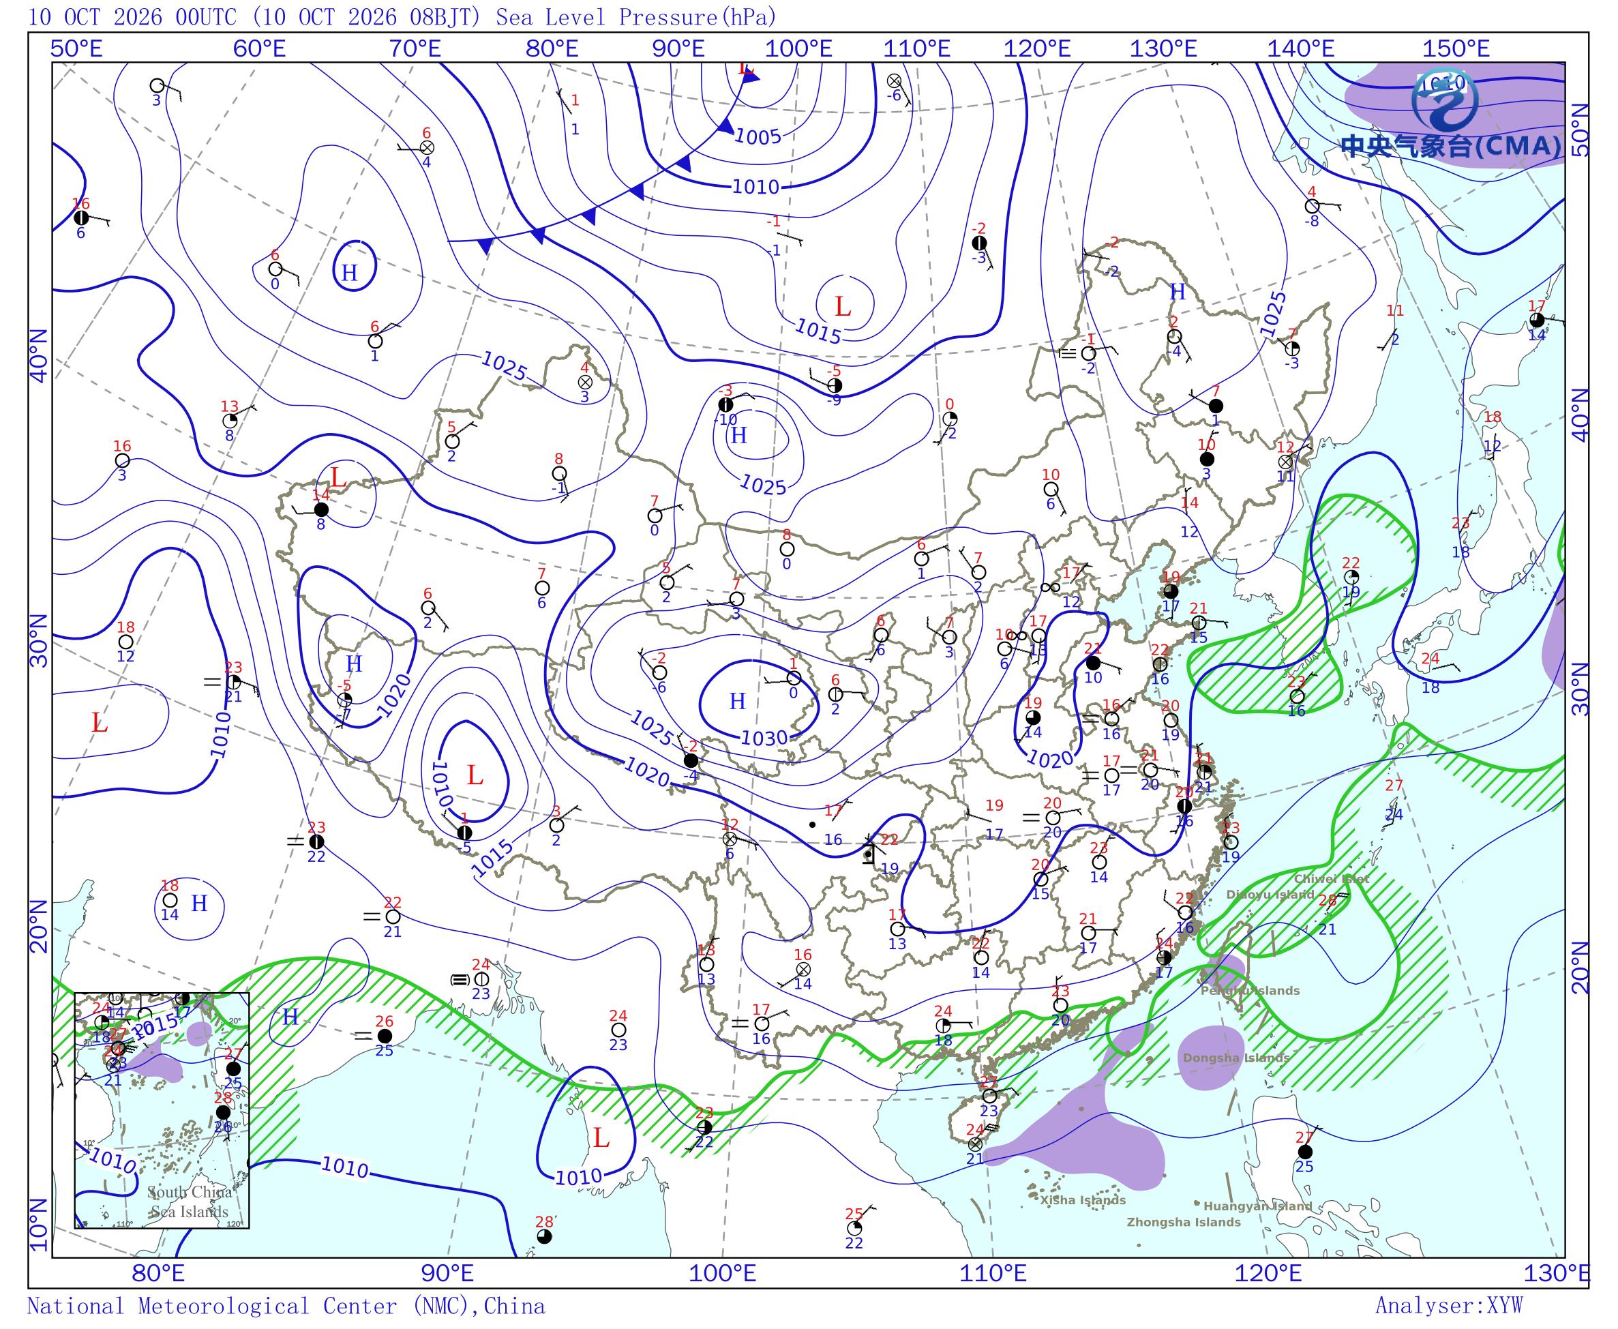Image resolution: width=1618 pixels, height=1329 pixels.
Task: Click the H marker inside the 1030 isobar
Action: (x=737, y=701)
